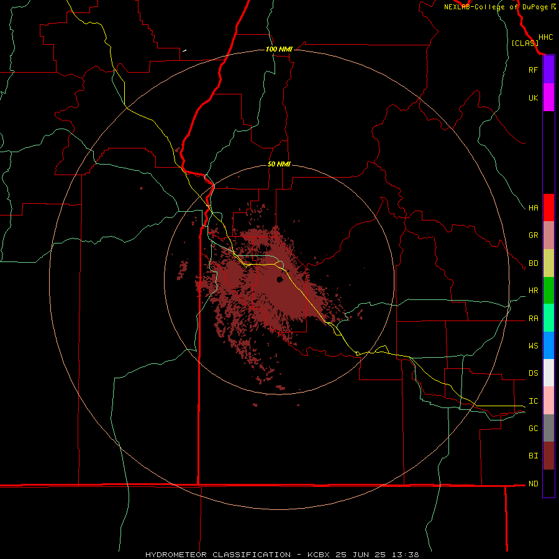
Task: Click the HA legend label
Action: click(x=533, y=208)
